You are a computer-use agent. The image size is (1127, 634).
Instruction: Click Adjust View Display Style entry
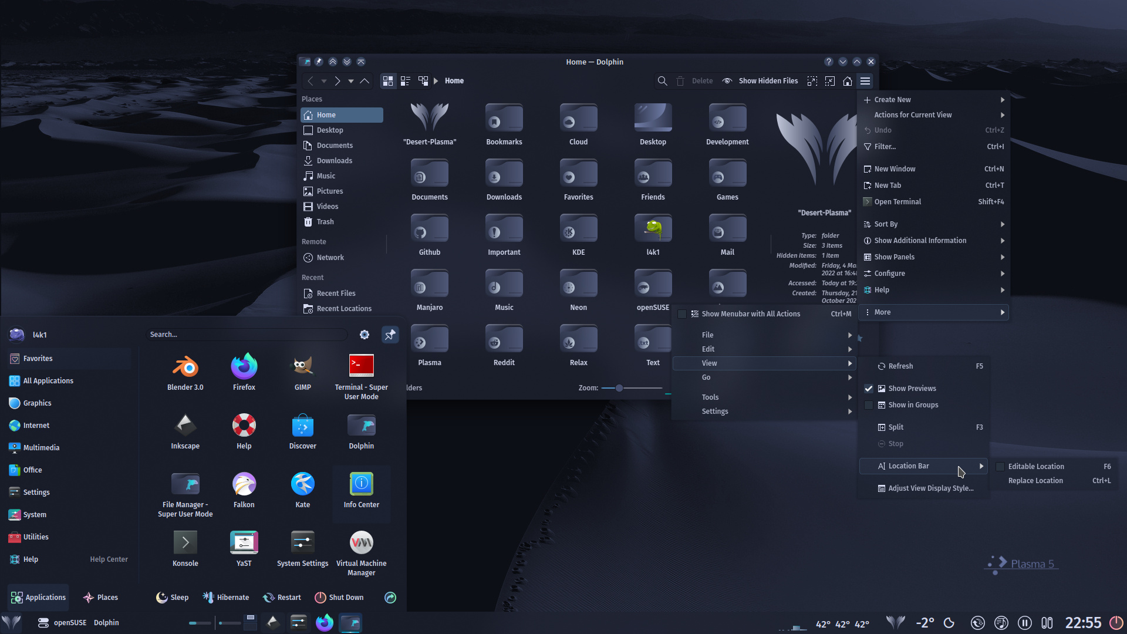924,488
